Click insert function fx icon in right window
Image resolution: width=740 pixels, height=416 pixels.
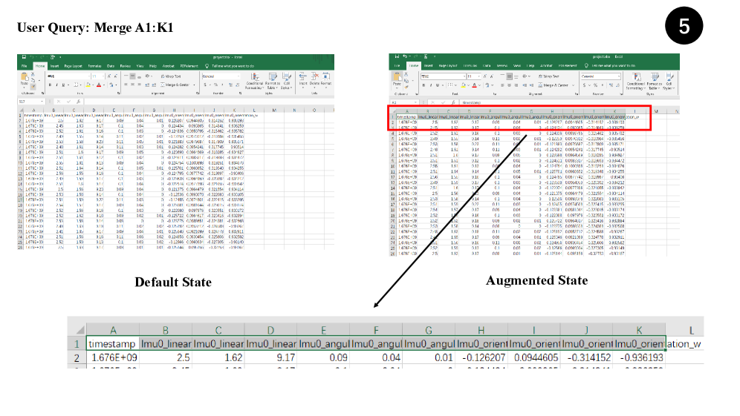click(455, 102)
